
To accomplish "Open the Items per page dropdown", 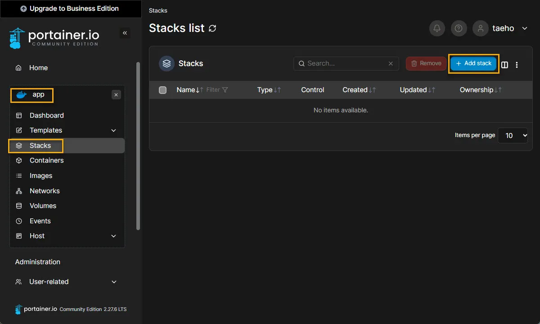I will (513, 135).
